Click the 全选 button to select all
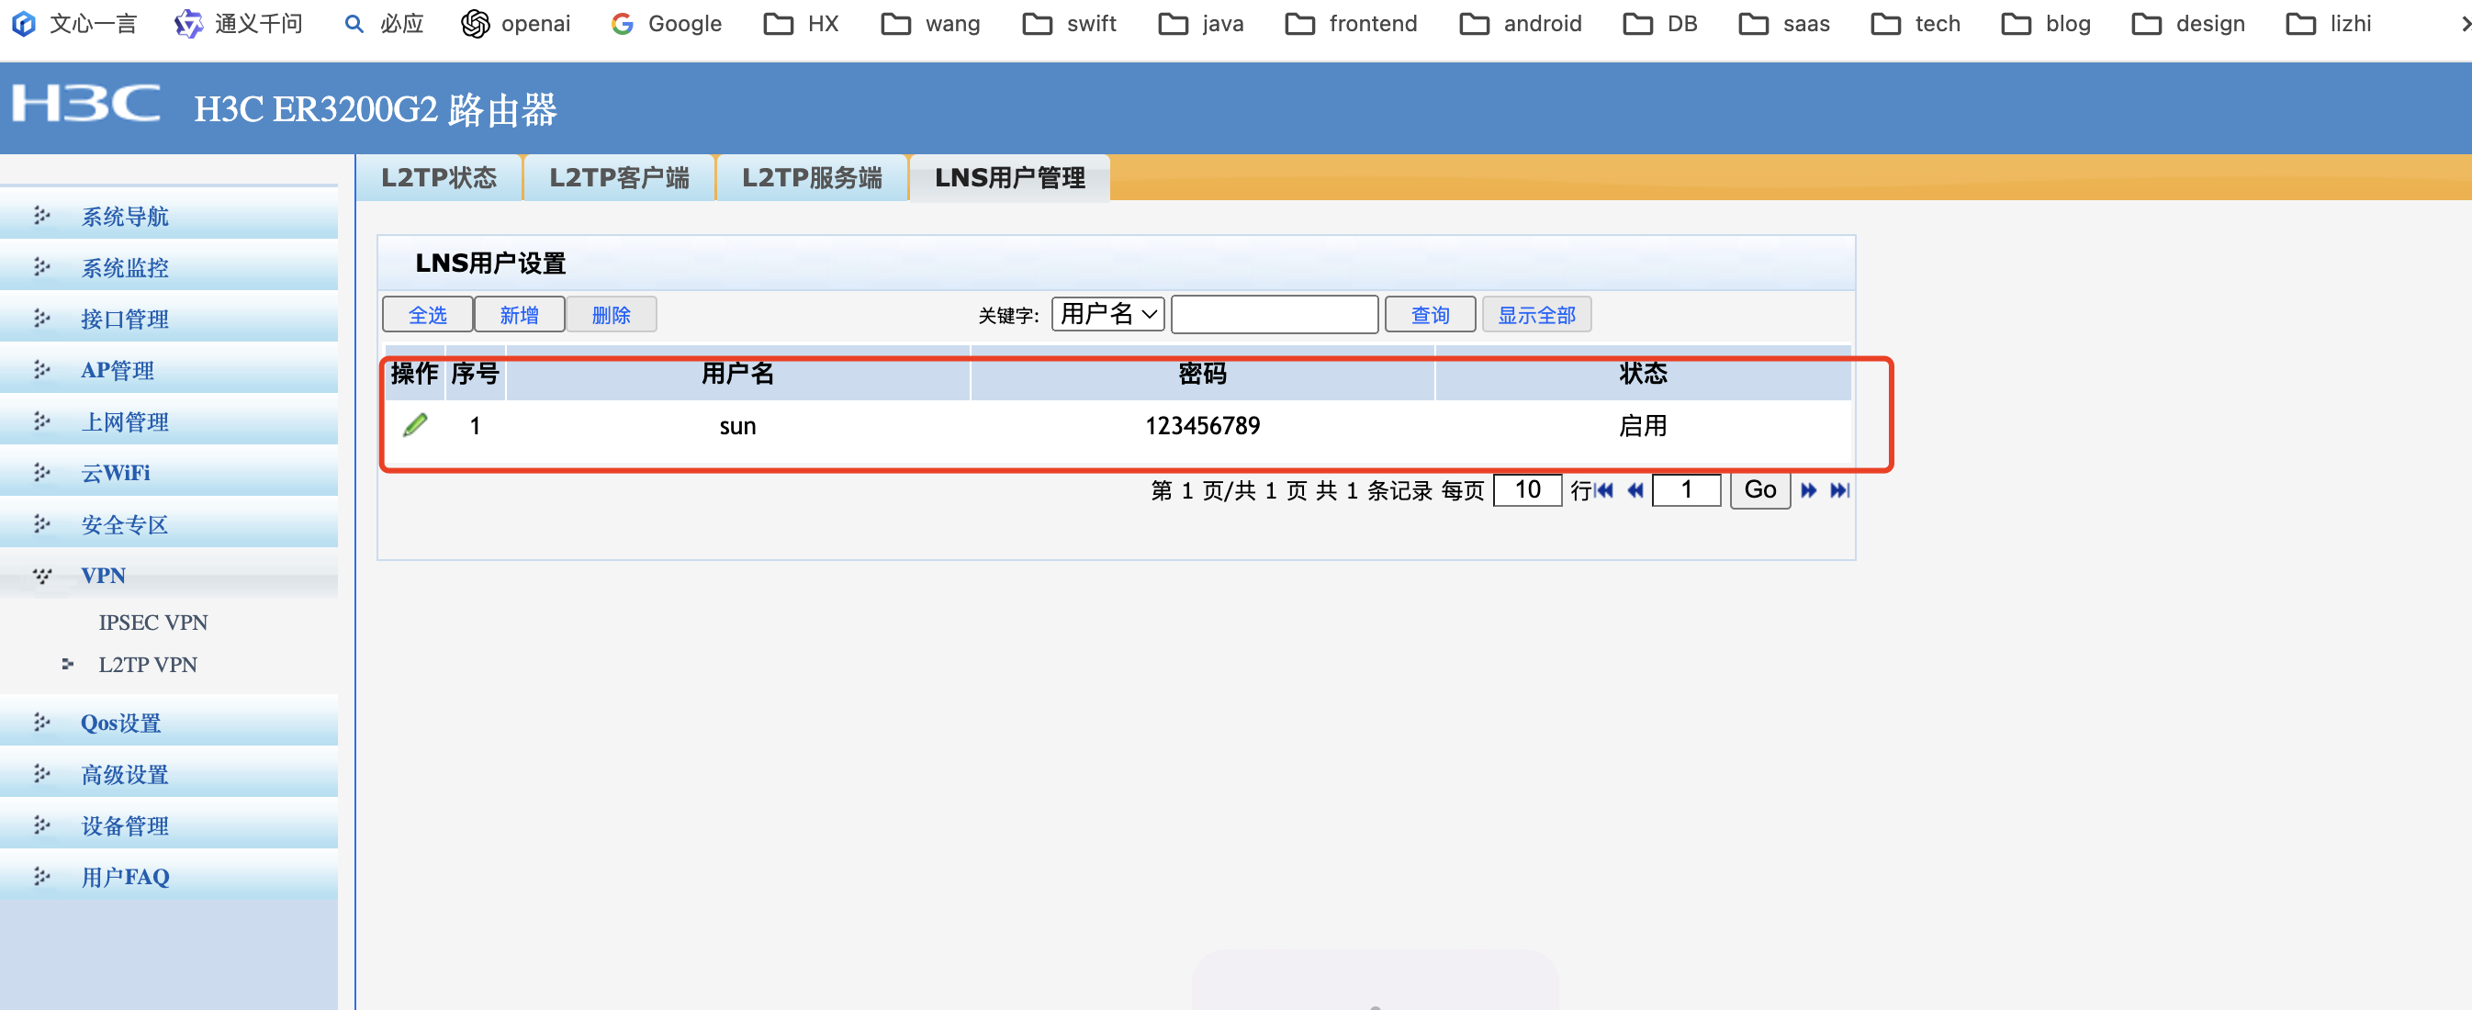The height and width of the screenshot is (1010, 2472). (x=427, y=315)
